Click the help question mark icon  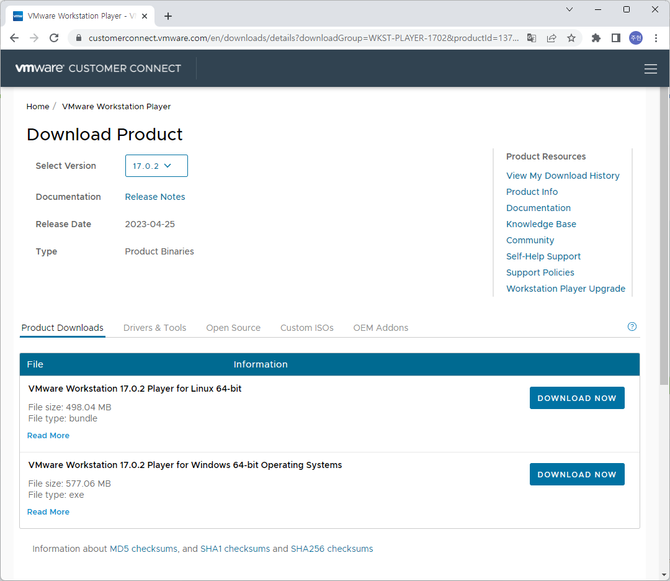tap(632, 327)
